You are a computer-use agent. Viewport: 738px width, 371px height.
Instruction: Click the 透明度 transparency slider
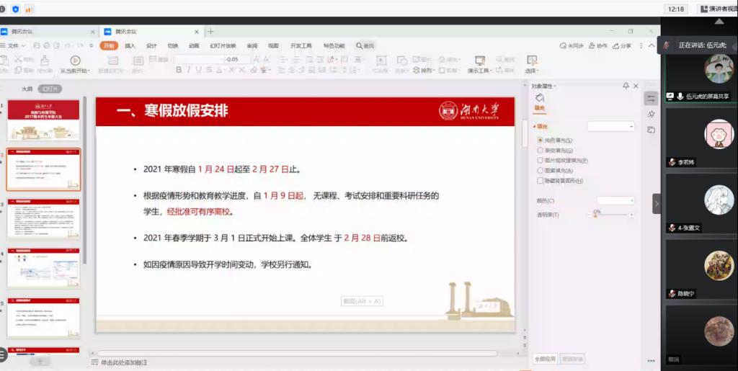[x=613, y=215]
